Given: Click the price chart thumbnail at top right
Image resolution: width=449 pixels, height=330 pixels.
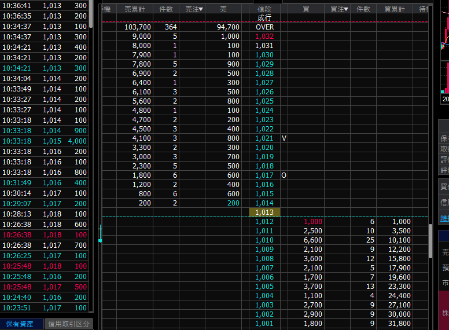Looking at the screenshot, I should [445, 52].
